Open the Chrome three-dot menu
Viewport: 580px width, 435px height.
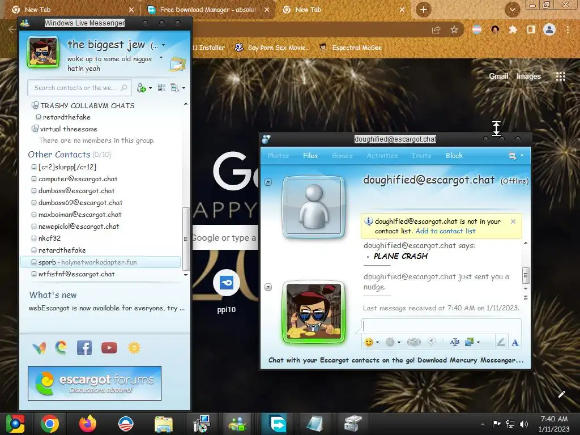pyautogui.click(x=568, y=29)
